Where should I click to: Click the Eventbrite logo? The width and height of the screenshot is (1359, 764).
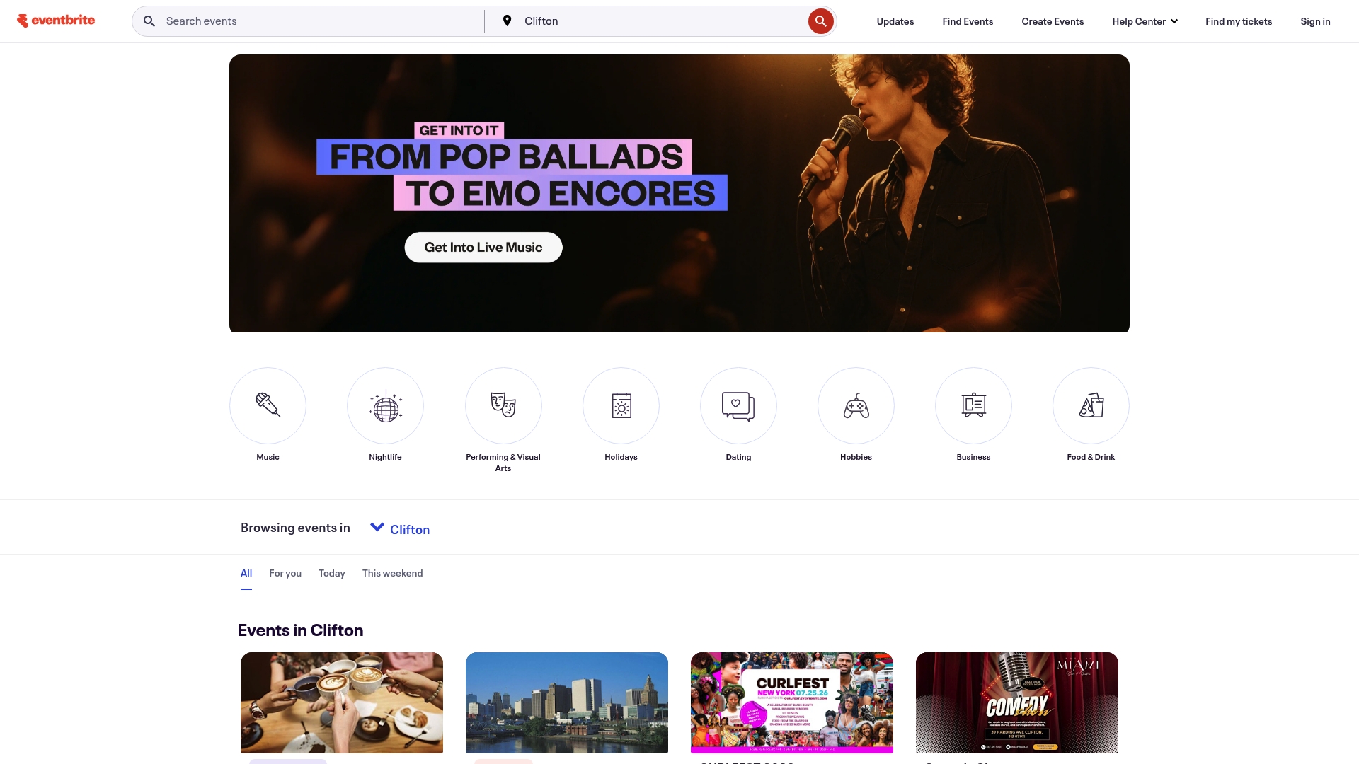pos(56,21)
